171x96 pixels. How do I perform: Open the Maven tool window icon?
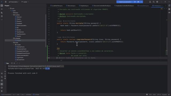point(169,13)
